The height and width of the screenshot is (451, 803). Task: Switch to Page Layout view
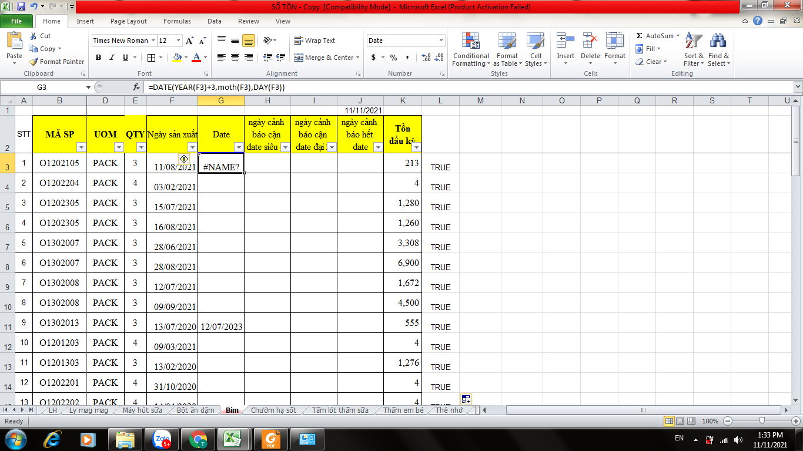click(x=680, y=421)
